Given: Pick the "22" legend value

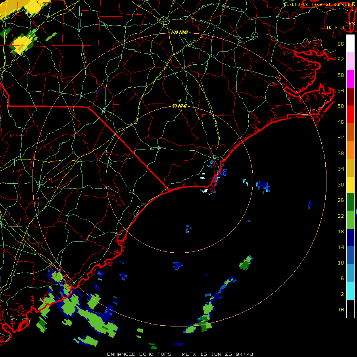Looking at the screenshot, I should (x=341, y=216).
